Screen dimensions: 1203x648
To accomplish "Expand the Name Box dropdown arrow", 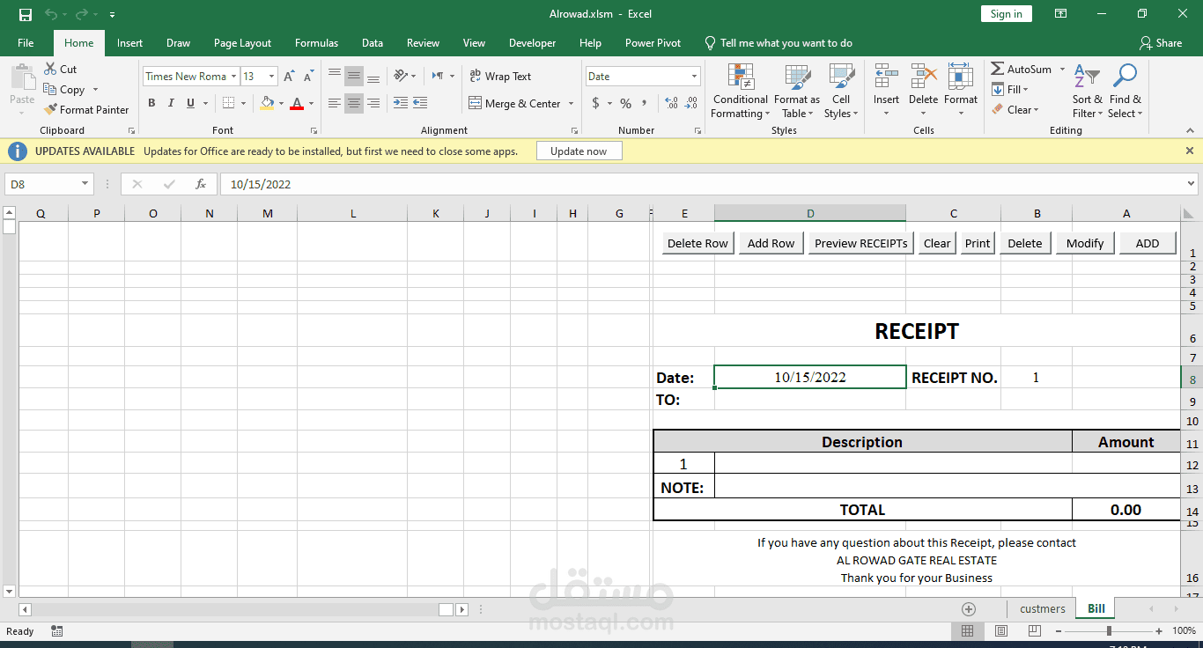I will (85, 184).
